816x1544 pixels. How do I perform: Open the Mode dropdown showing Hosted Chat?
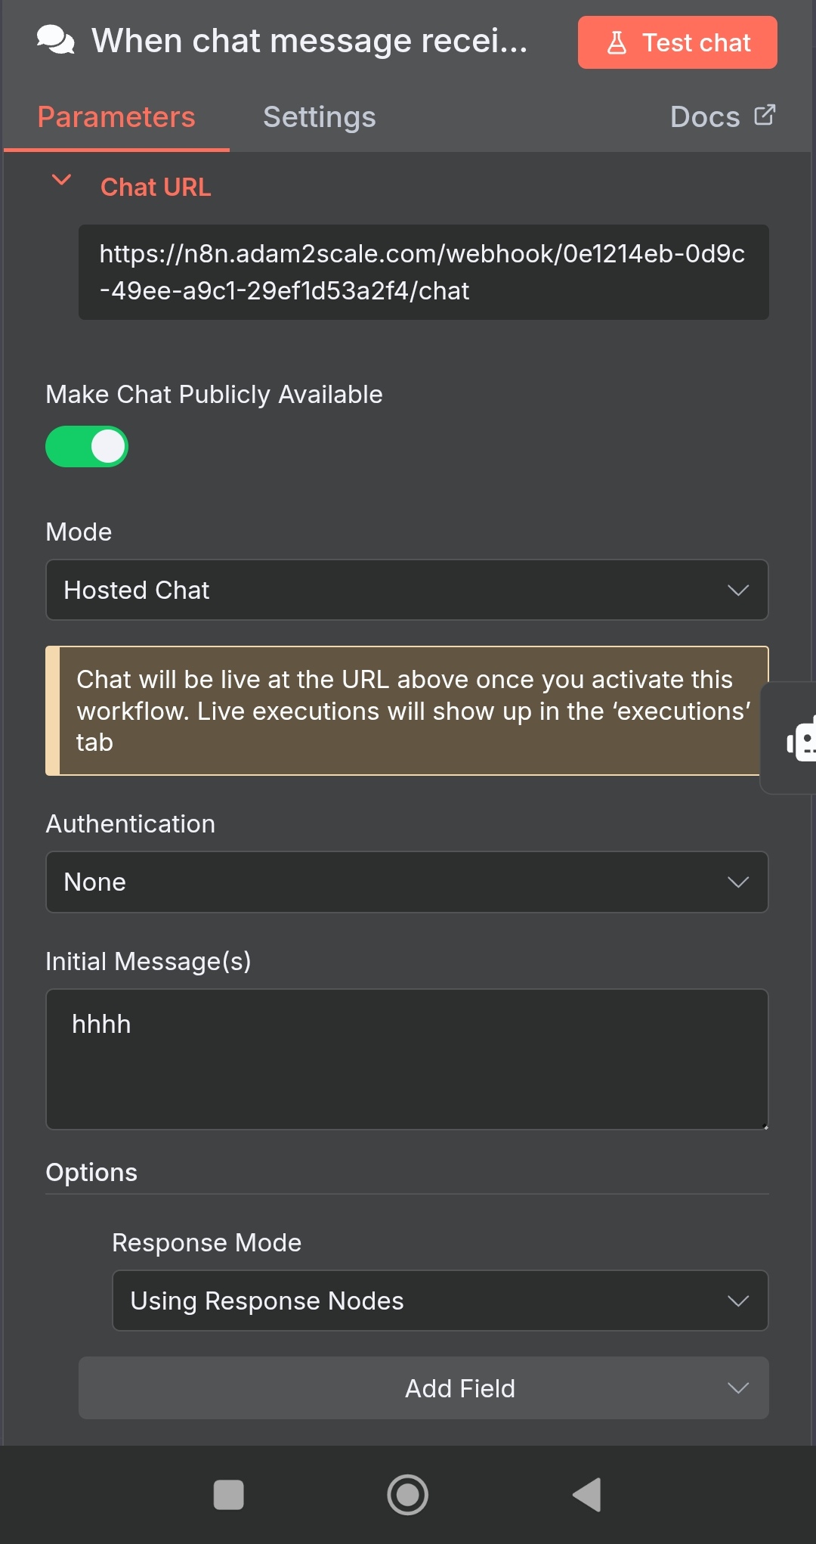[x=406, y=590]
